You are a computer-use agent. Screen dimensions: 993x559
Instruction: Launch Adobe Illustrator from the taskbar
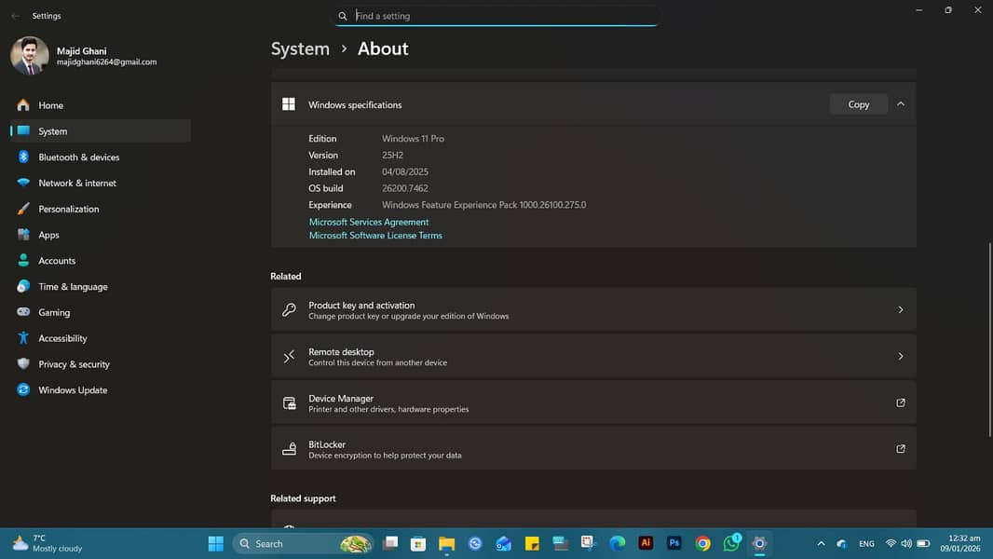pyautogui.click(x=646, y=543)
